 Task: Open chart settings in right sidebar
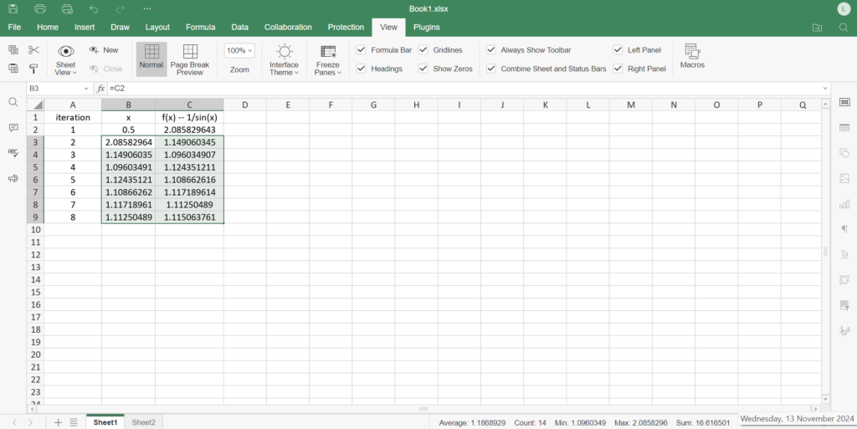coord(844,204)
